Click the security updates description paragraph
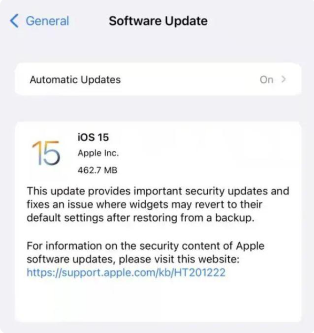This screenshot has height=333, width=314. (158, 204)
